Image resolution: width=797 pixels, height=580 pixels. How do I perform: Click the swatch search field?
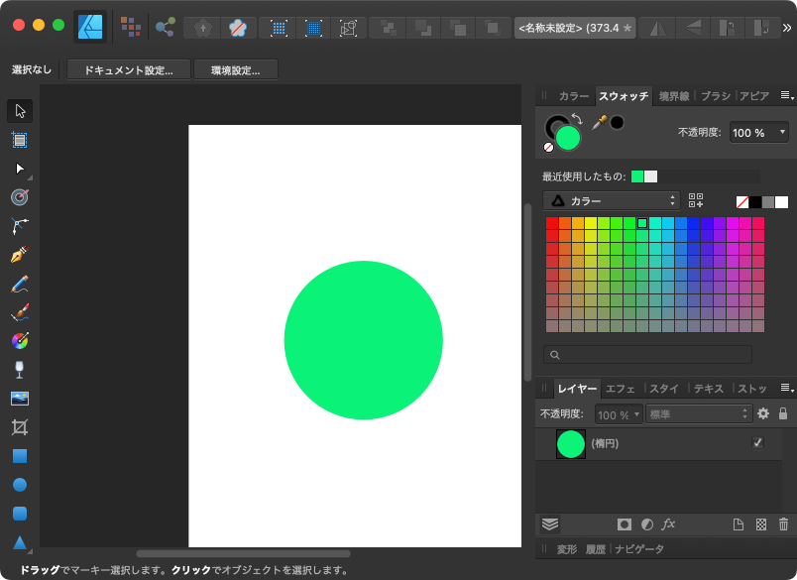coord(647,354)
